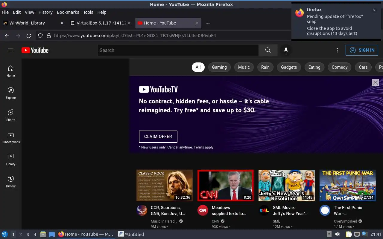Open the panel volume control icon

337,234
